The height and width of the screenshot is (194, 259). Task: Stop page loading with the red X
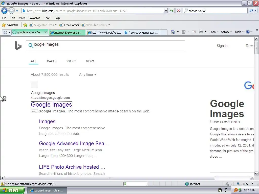tap(178, 11)
